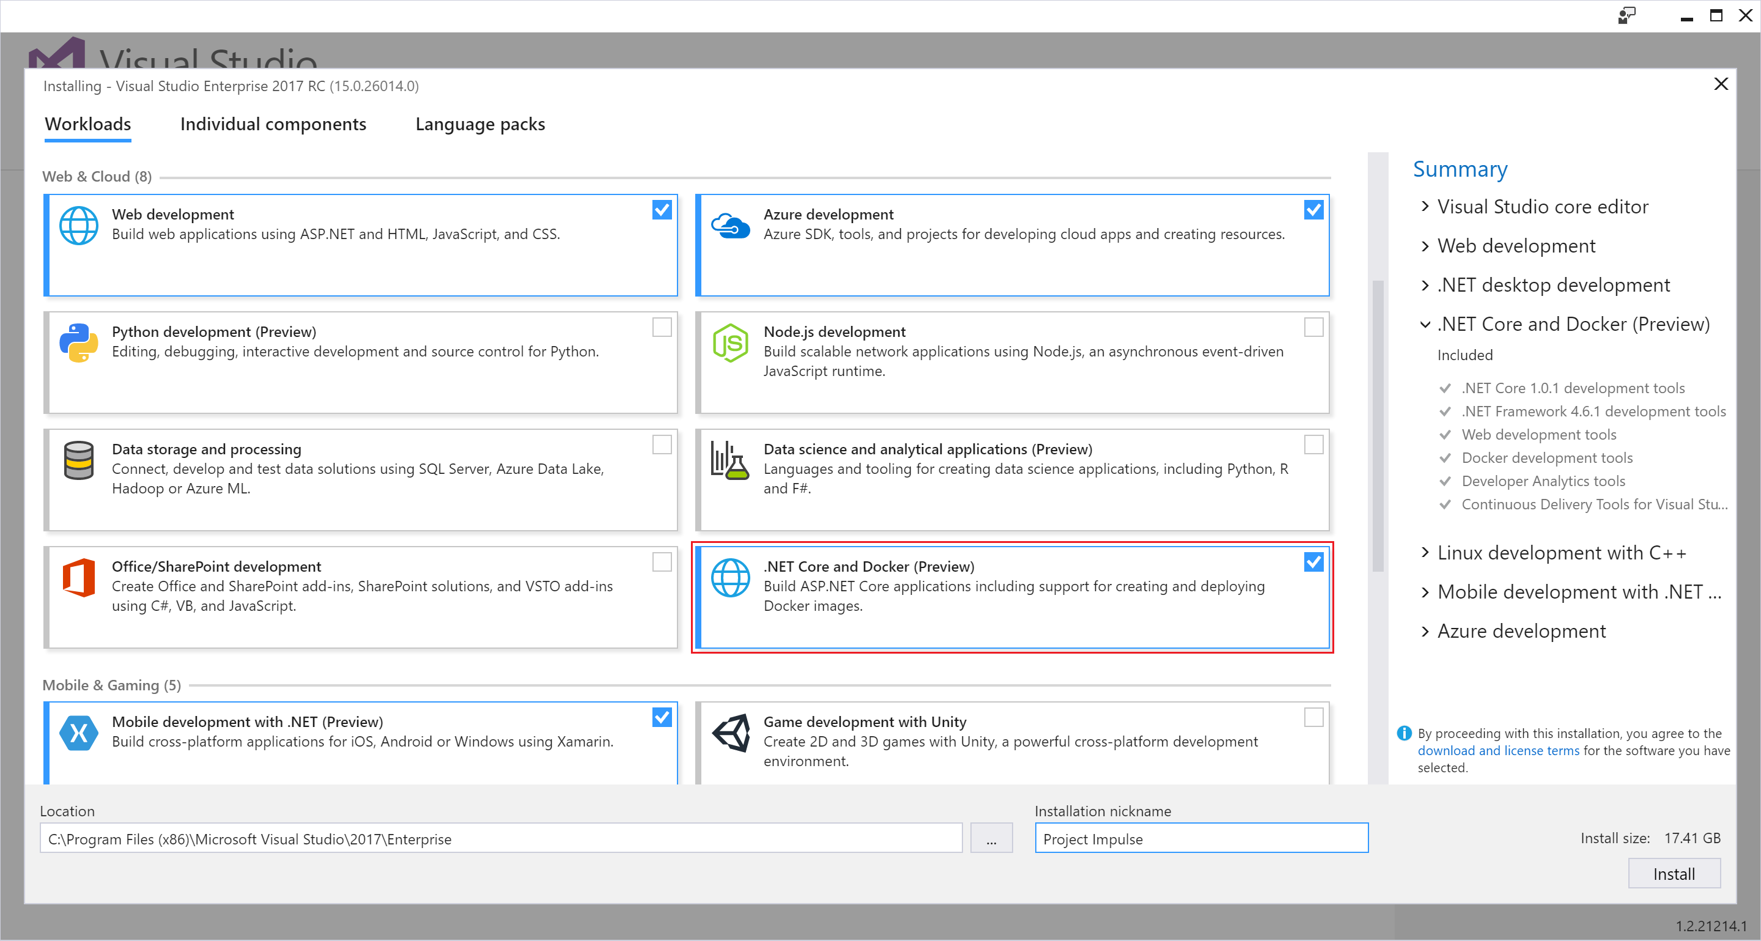The width and height of the screenshot is (1761, 941).
Task: Open the Individual components tab
Action: (x=273, y=124)
